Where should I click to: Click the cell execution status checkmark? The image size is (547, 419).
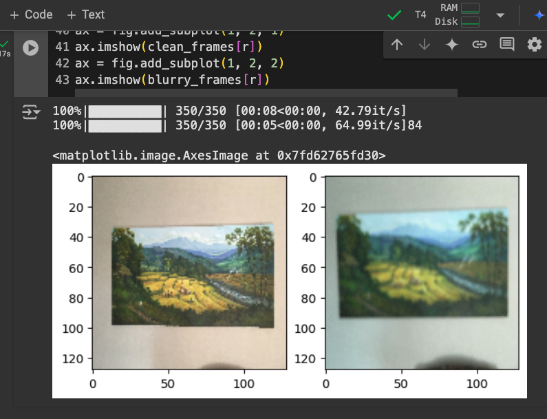4,44
